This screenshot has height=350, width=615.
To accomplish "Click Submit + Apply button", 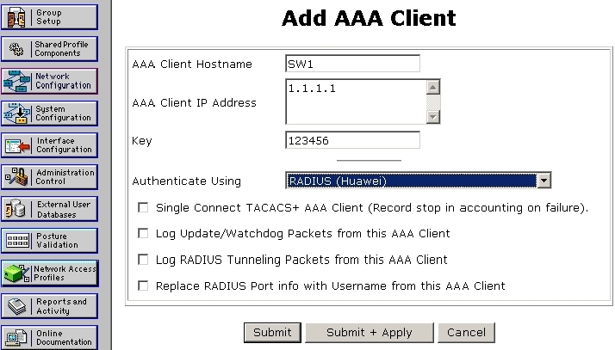I will coord(370,333).
